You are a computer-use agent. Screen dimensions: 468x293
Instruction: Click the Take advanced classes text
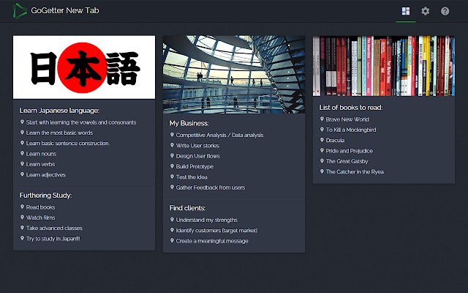click(x=54, y=228)
